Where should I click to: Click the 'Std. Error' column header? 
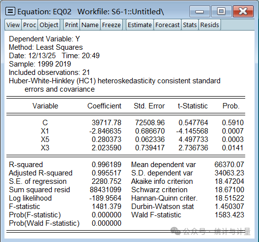click(x=149, y=106)
